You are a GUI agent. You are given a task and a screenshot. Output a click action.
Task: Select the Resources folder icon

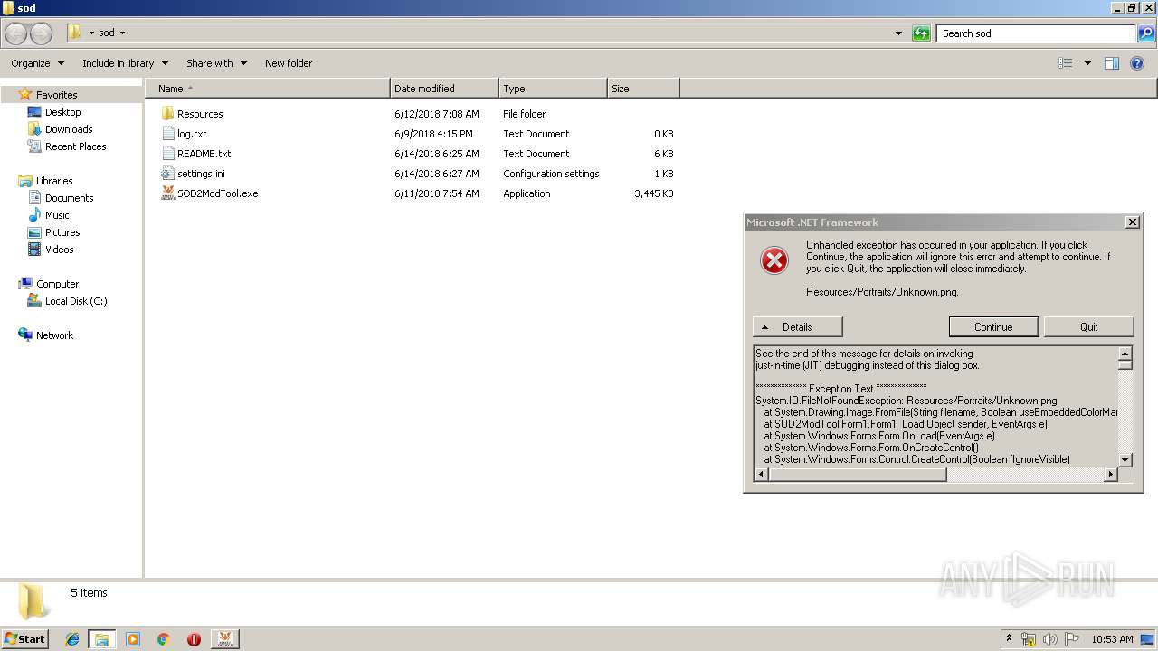tap(167, 114)
